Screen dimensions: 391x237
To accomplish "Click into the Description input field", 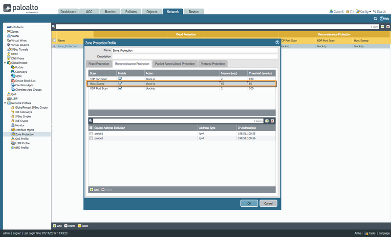I will point(195,56).
